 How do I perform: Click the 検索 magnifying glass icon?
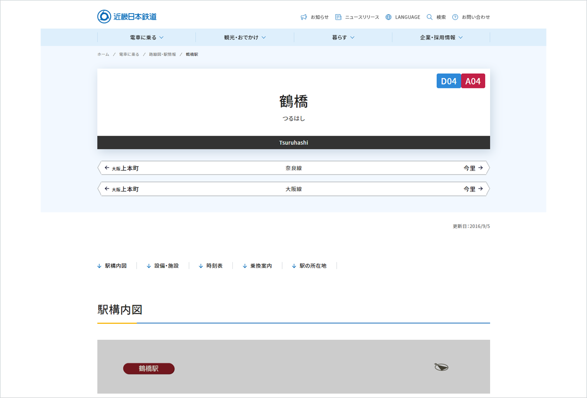click(x=429, y=17)
